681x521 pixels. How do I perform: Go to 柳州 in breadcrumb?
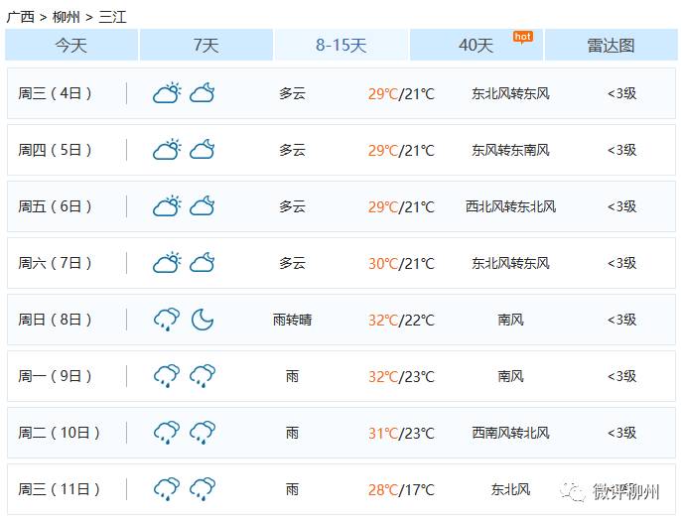point(66,17)
